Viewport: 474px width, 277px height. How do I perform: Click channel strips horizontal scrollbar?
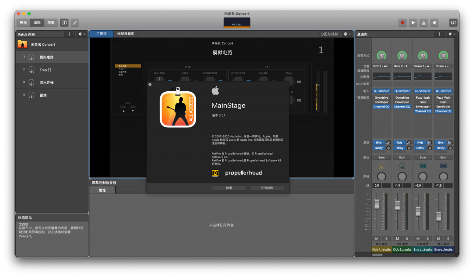tap(377, 255)
